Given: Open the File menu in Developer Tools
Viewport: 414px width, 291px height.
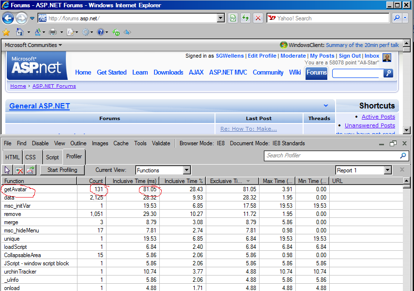Looking at the screenshot, I should (x=8, y=143).
